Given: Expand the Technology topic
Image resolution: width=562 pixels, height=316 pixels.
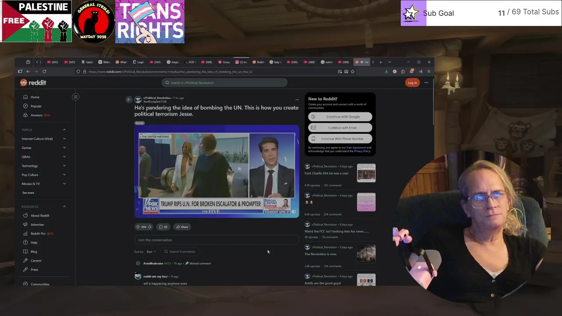Looking at the screenshot, I should (x=64, y=166).
